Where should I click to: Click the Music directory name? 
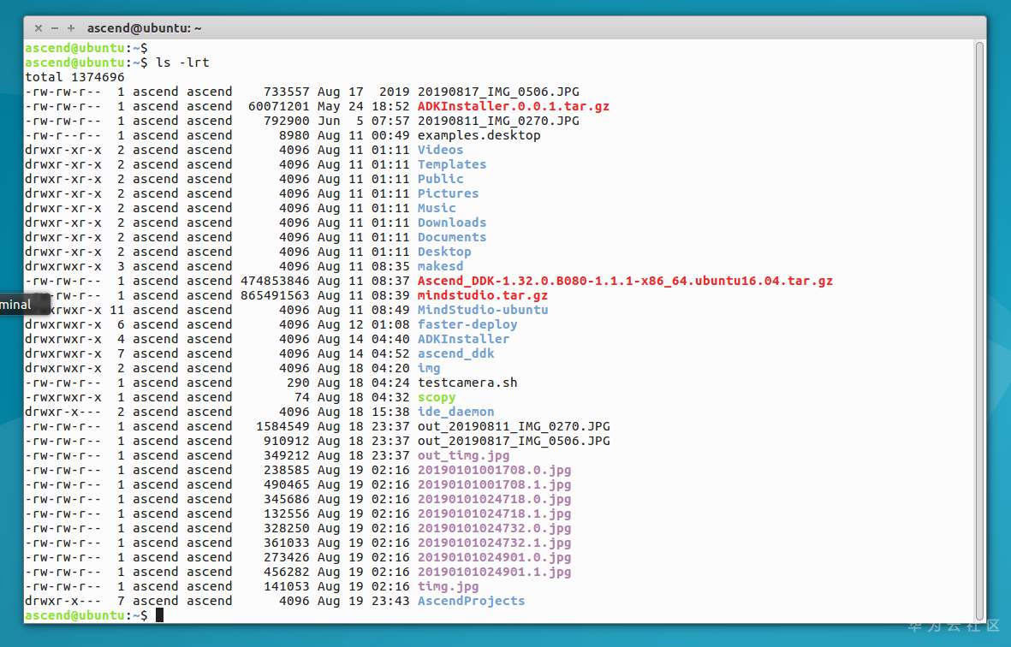click(x=437, y=208)
